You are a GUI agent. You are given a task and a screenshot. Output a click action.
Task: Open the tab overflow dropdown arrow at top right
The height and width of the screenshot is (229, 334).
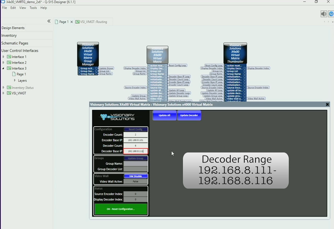pyautogui.click(x=332, y=22)
